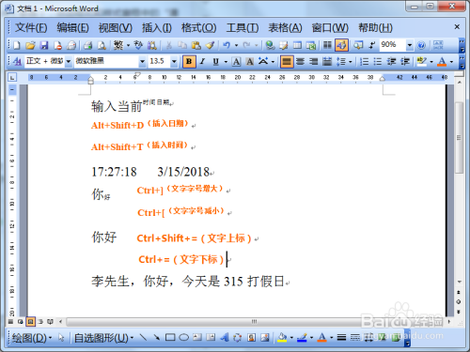Open the Undo history dropdown arrow
This screenshot has height=352, width=470.
click(236, 46)
